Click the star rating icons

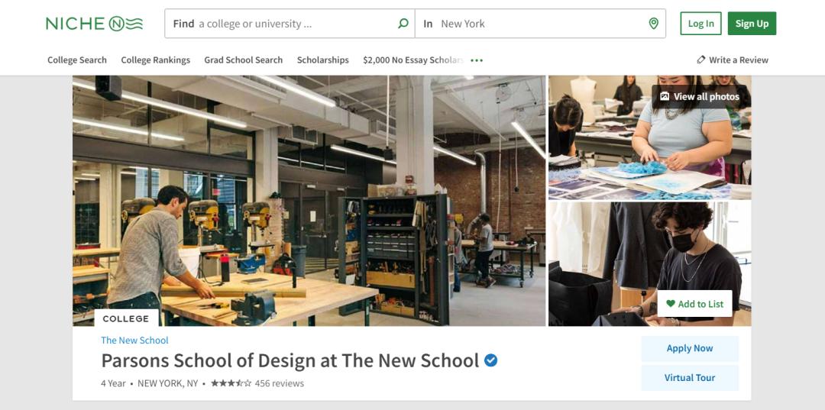tap(231, 383)
